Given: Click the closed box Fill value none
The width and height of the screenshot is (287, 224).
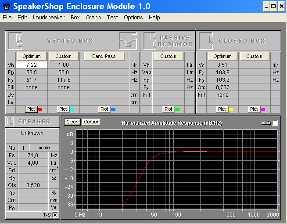Looking at the screenshot, I should (x=222, y=95).
